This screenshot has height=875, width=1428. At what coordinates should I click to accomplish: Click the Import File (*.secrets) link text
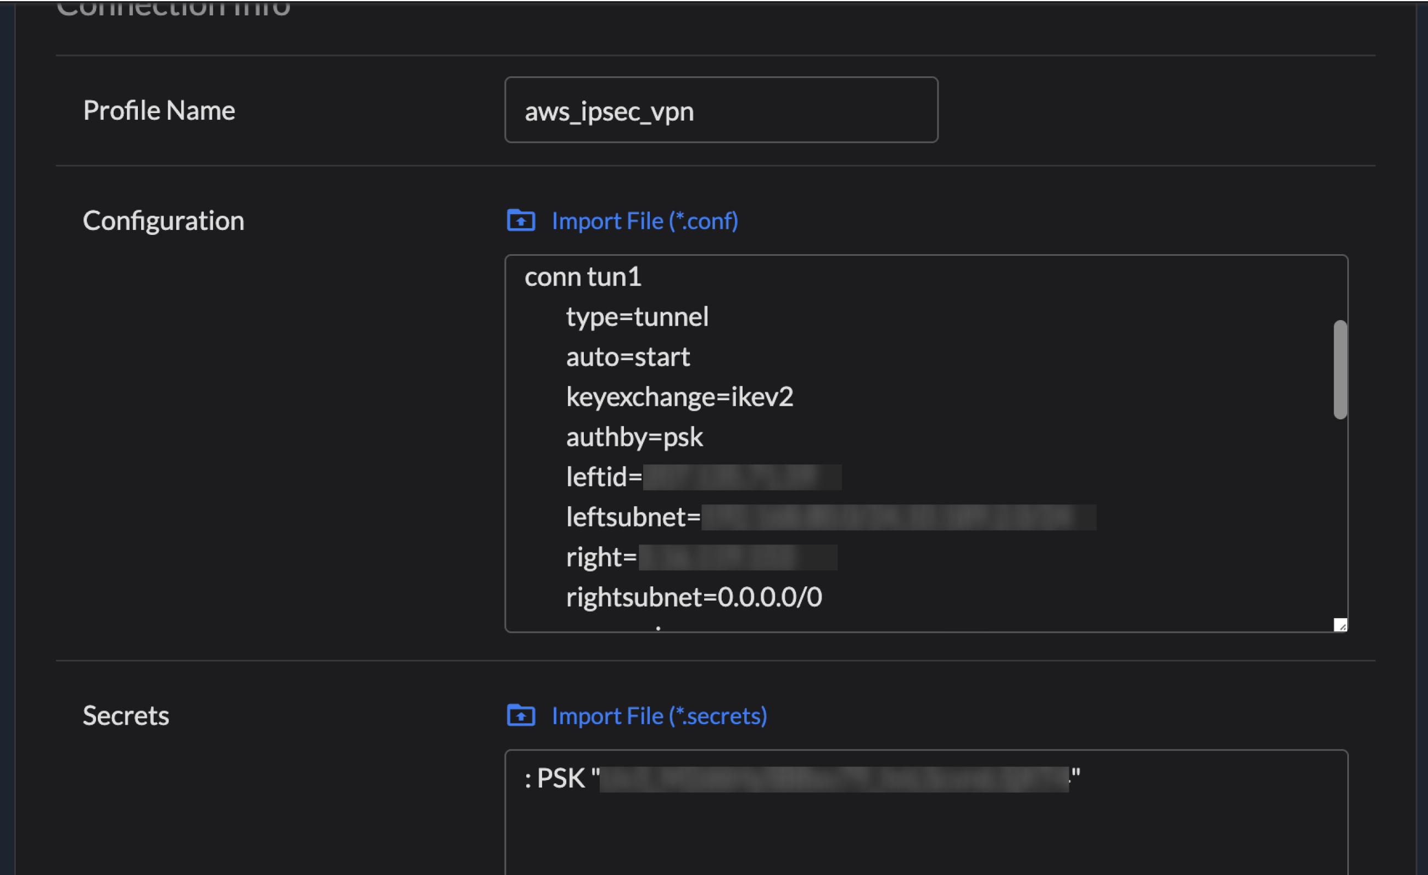pos(659,716)
